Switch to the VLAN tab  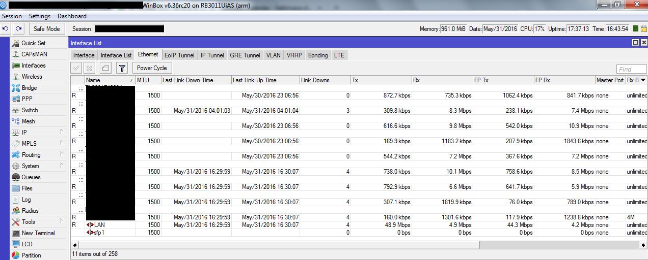pos(273,55)
